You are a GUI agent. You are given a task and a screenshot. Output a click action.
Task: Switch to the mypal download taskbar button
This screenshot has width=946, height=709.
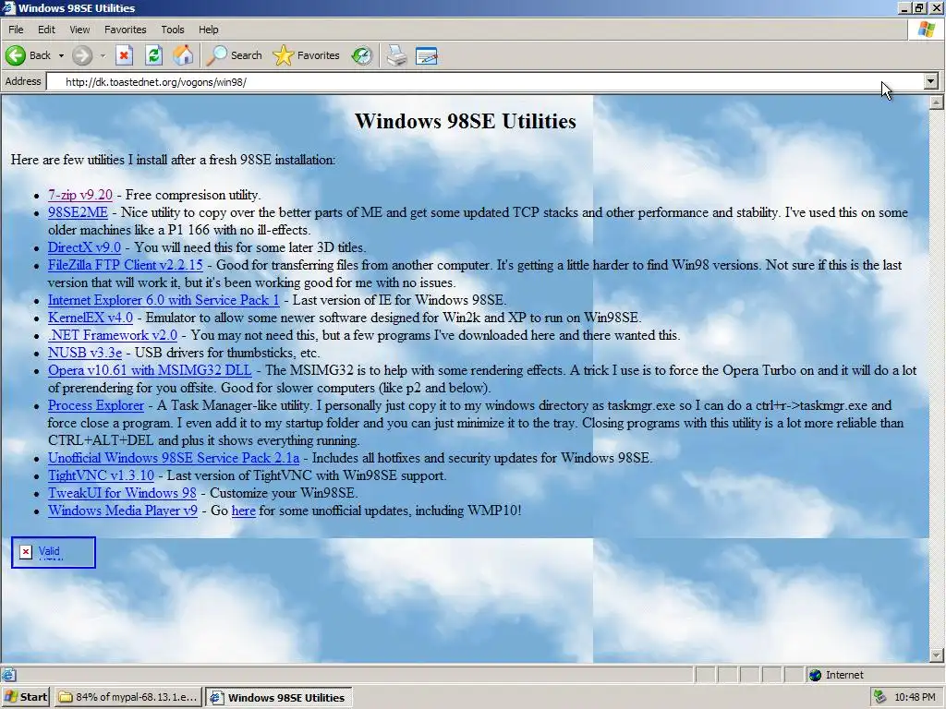pos(128,697)
